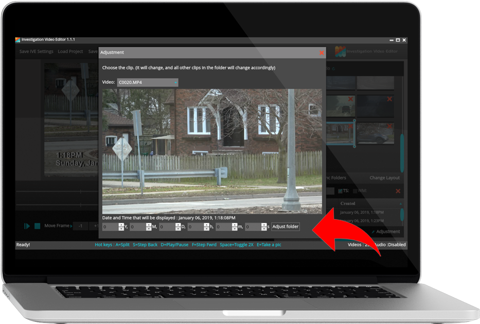Close the Adjustment dialog with red X
The width and height of the screenshot is (480, 324).
point(322,52)
